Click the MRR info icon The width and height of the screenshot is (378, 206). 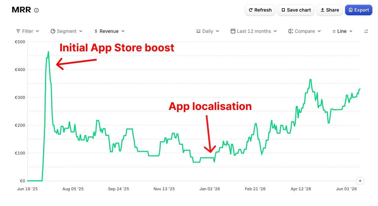click(x=36, y=10)
